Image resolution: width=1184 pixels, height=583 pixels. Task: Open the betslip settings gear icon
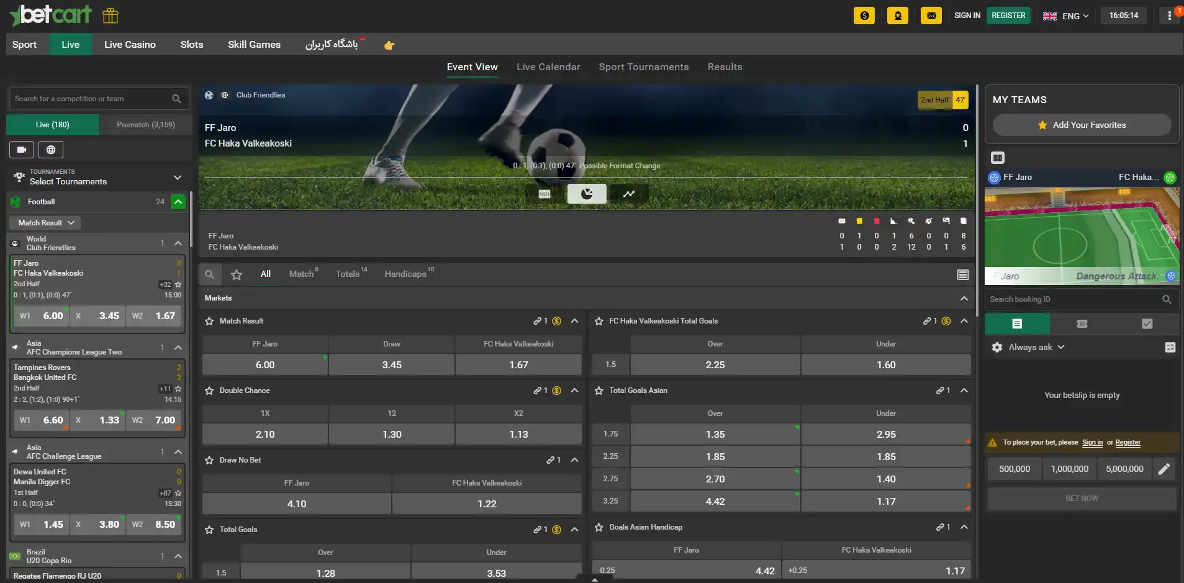coord(997,347)
